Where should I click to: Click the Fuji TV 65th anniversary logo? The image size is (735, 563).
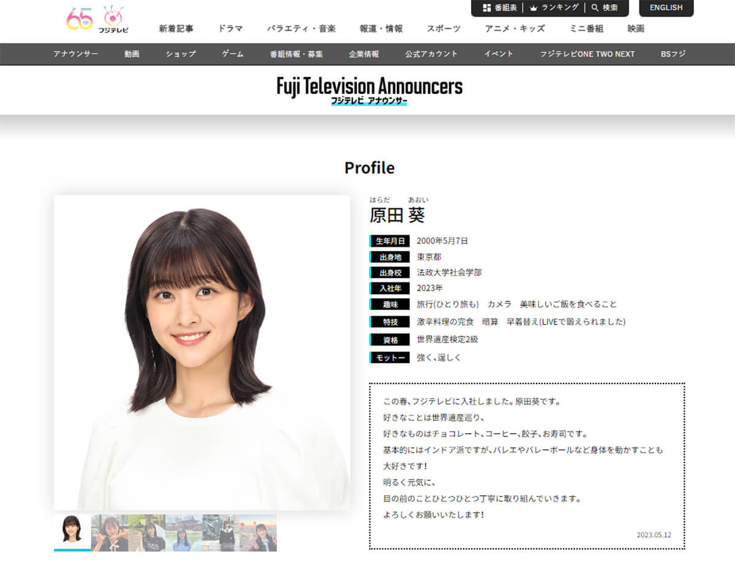coord(98,20)
